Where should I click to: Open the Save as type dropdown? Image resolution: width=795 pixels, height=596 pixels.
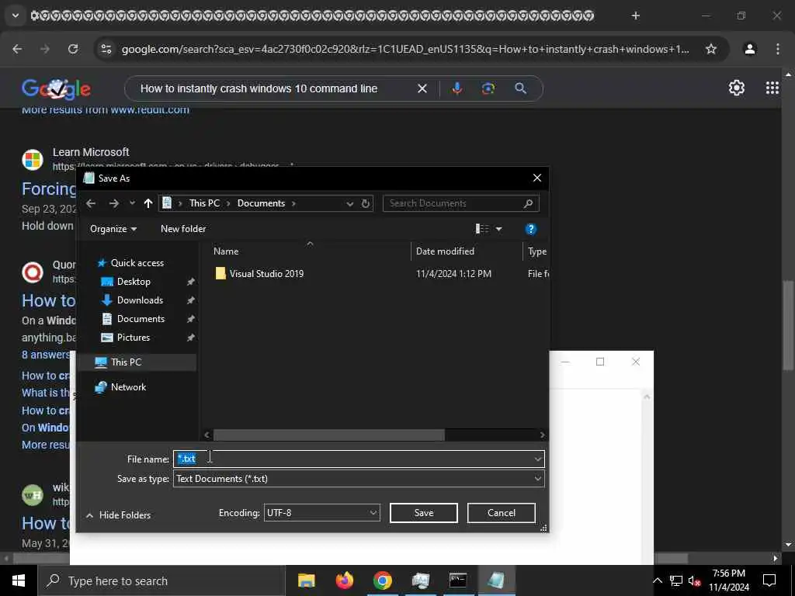[359, 479]
